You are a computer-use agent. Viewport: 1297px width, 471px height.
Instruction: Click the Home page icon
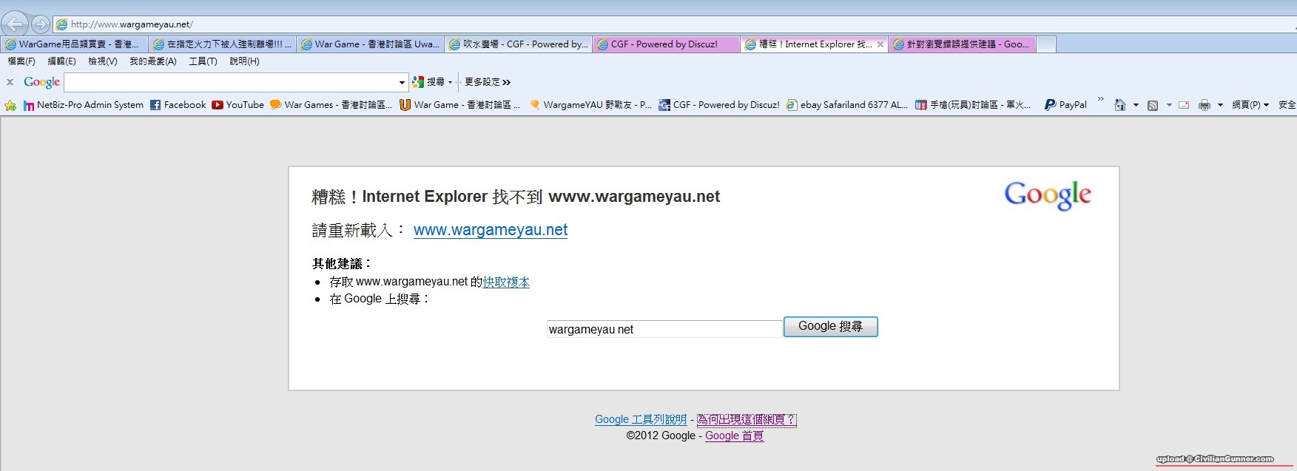click(x=1119, y=105)
